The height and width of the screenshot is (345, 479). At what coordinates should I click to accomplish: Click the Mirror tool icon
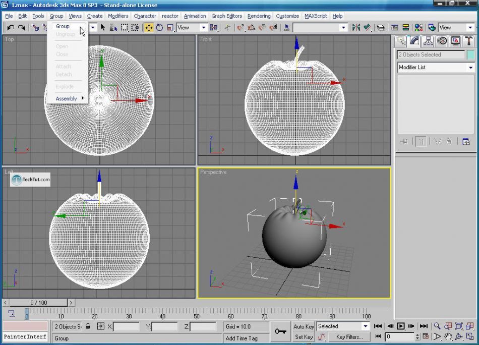[356, 28]
